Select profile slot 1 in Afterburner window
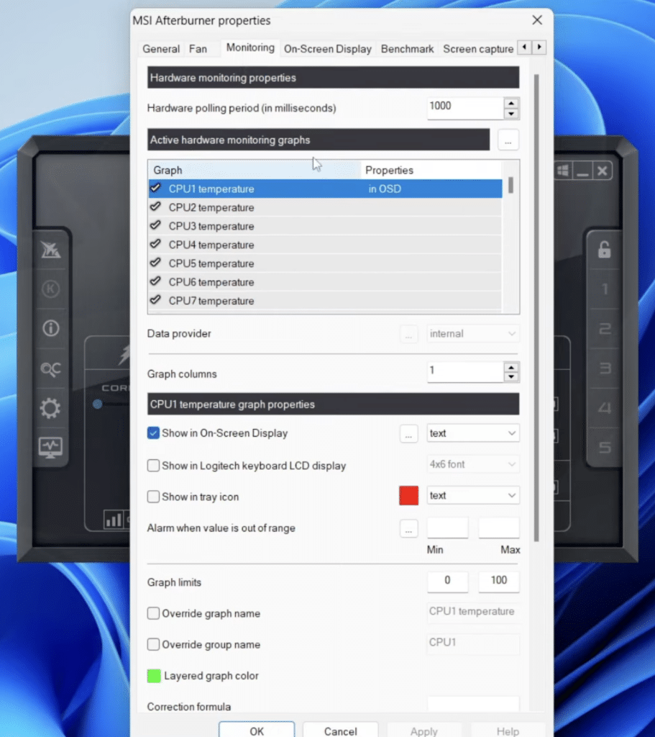 (605, 289)
